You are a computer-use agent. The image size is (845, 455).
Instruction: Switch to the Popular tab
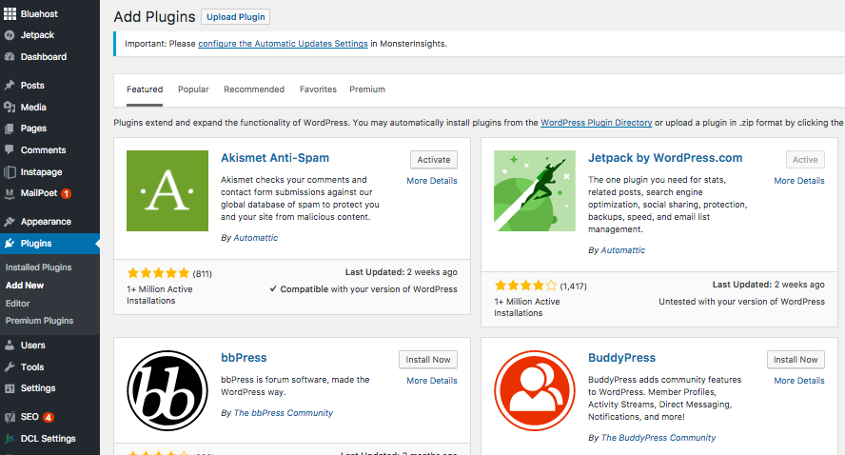[193, 89]
